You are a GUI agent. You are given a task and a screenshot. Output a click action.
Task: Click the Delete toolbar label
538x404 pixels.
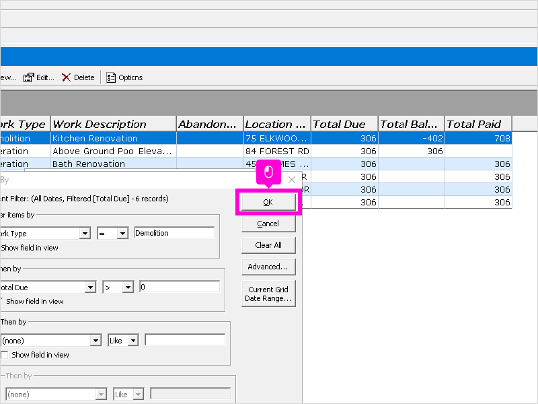point(84,77)
